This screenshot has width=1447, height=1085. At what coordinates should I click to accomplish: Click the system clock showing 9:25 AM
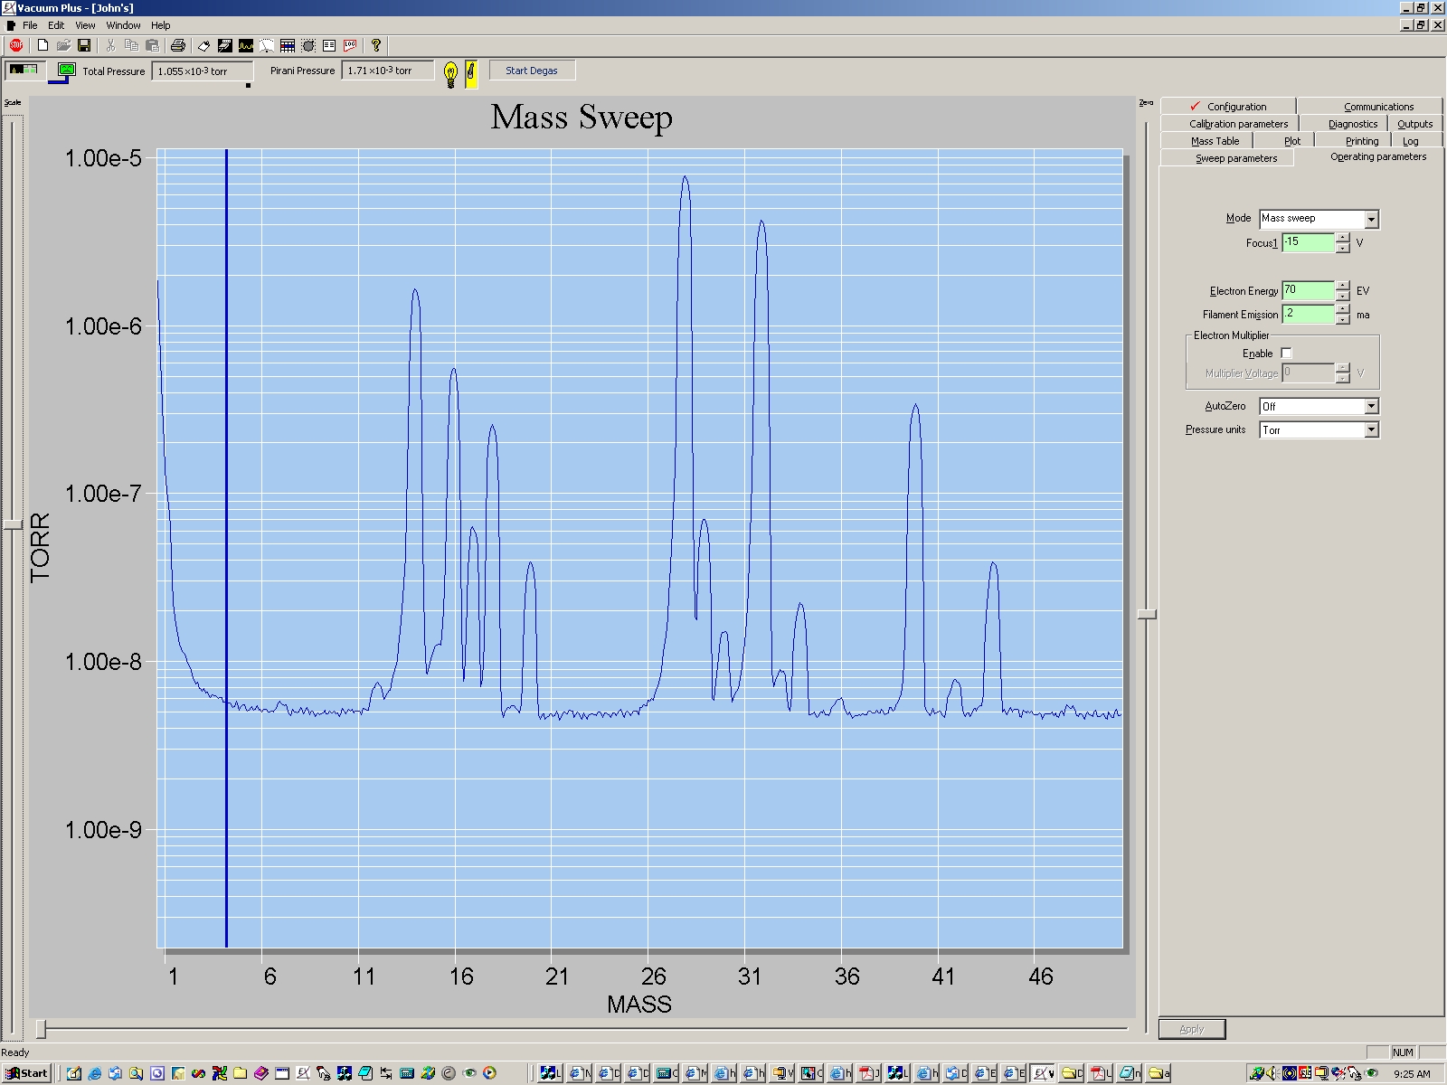pyautogui.click(x=1412, y=1074)
